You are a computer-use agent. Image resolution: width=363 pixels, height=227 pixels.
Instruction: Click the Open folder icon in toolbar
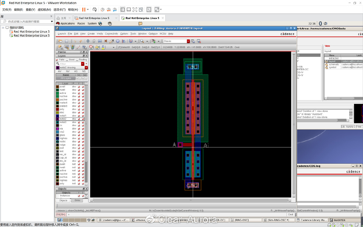(x=61, y=41)
